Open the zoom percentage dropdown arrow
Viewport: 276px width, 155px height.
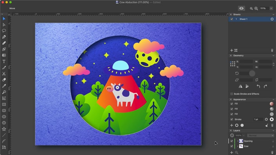pos(271,9)
